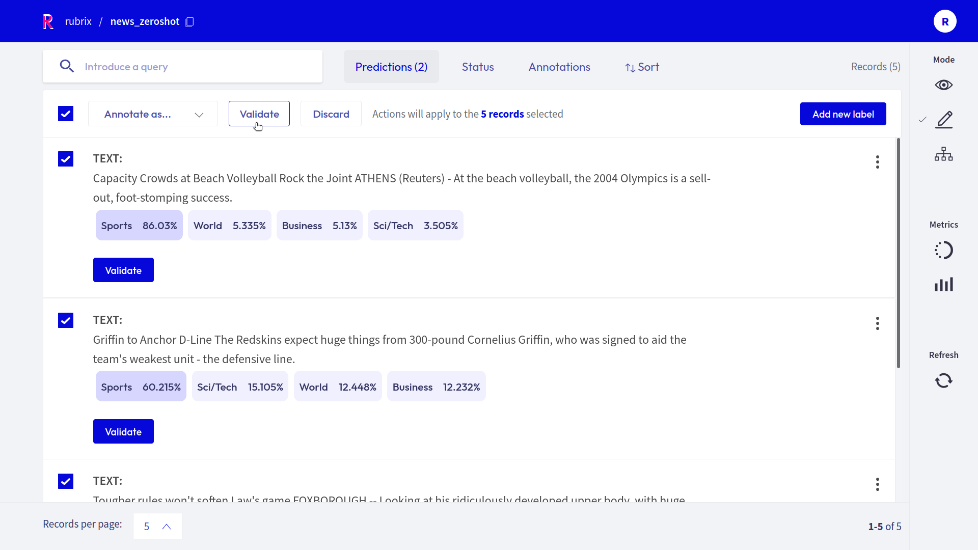Uncheck the select-all records checkbox
This screenshot has height=550, width=978.
(x=66, y=114)
